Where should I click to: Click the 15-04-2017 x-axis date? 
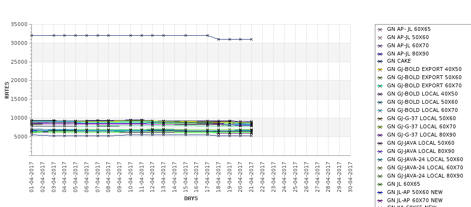click(186, 177)
